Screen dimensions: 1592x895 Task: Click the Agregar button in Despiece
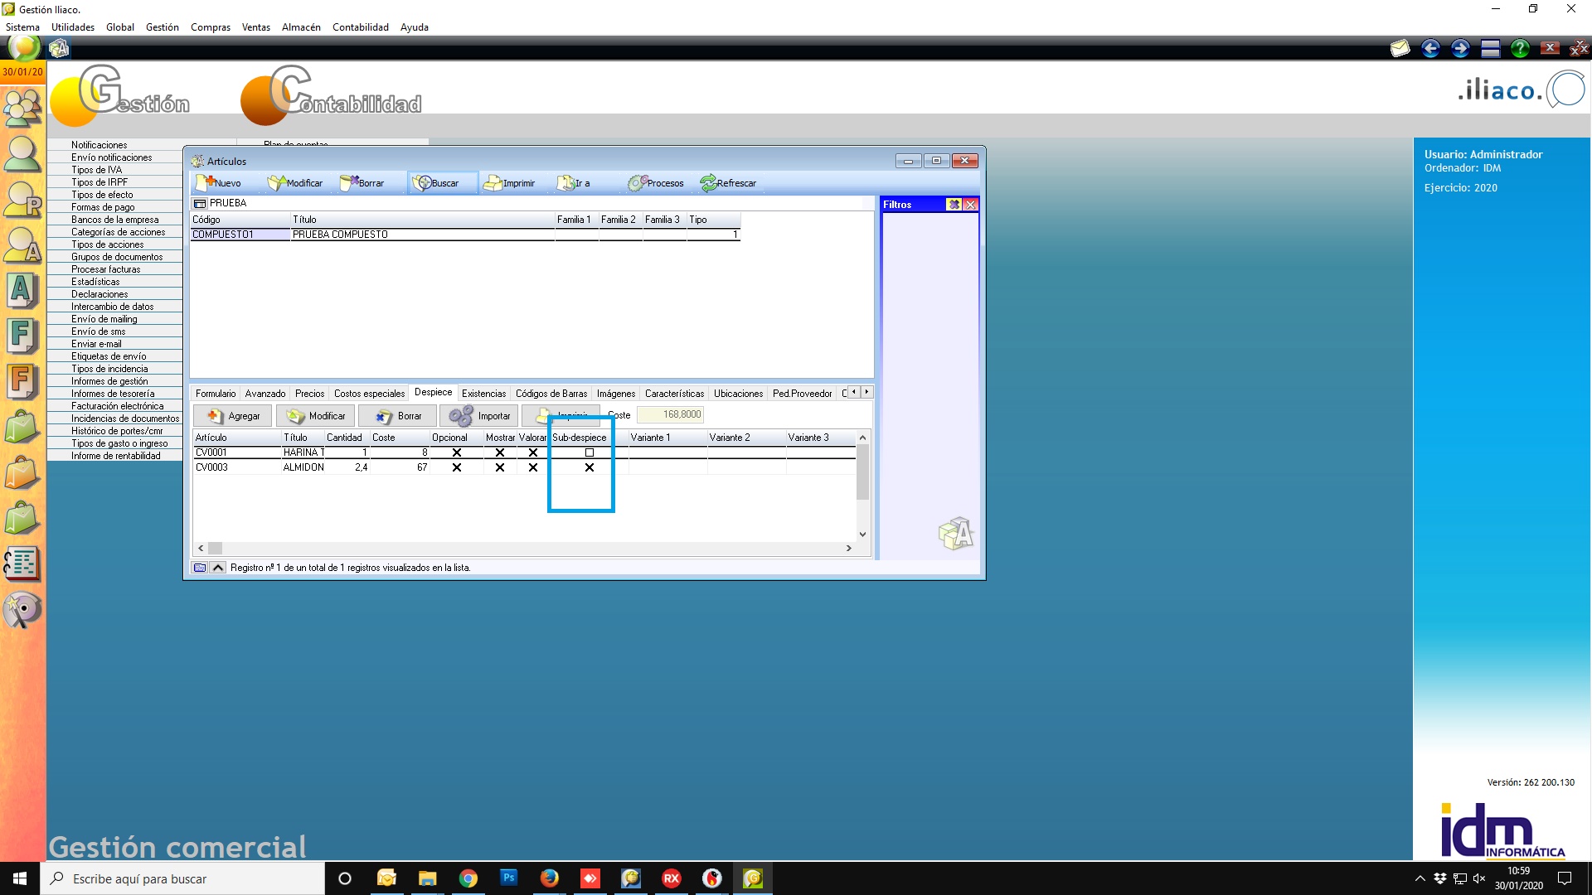pos(233,416)
